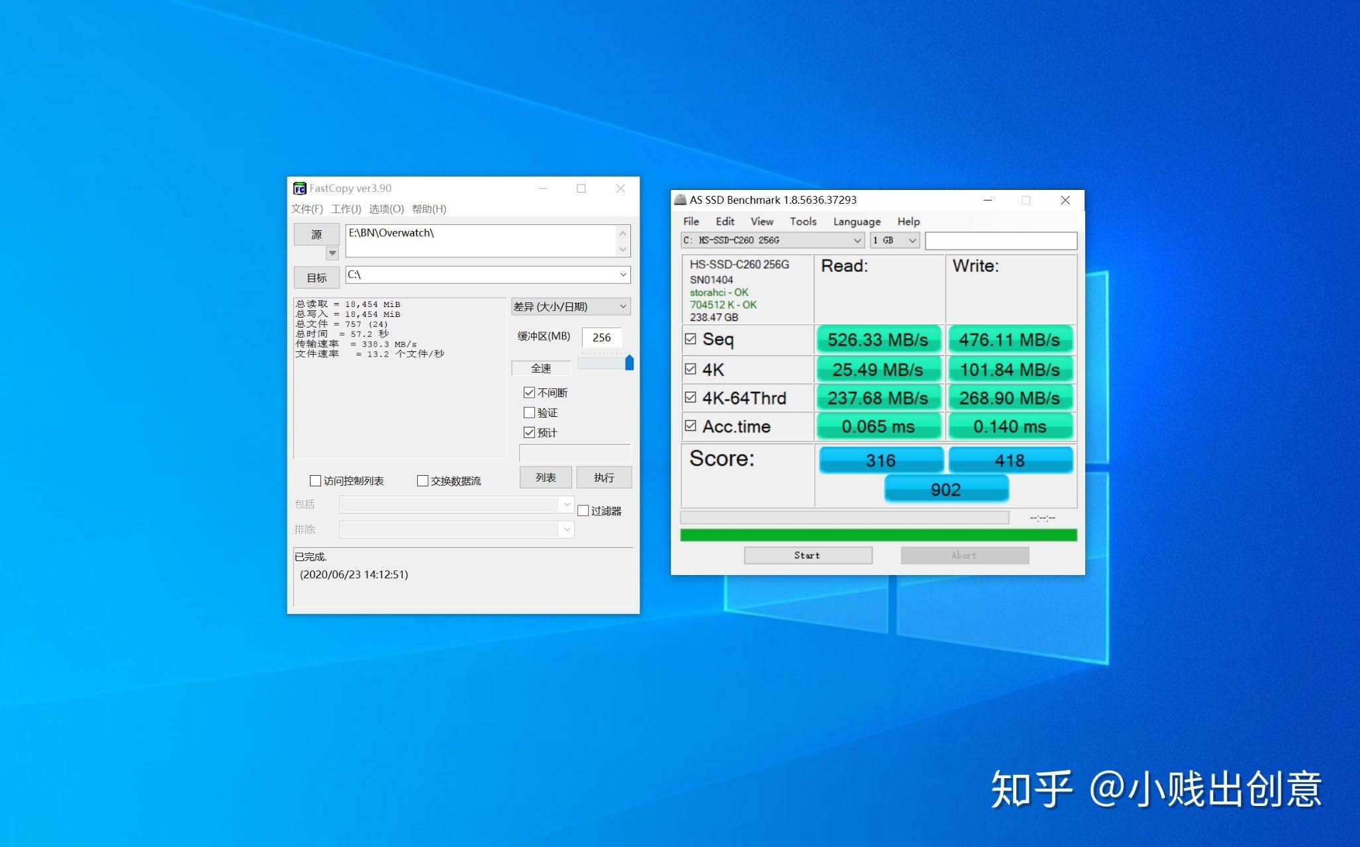Click the 执行 execute button
This screenshot has height=847, width=1360.
(x=604, y=477)
